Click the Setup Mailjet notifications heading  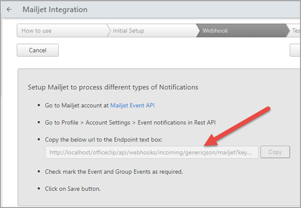pyautogui.click(x=113, y=87)
